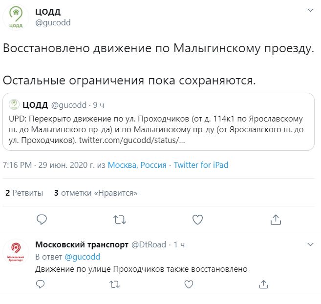The height and width of the screenshot is (304, 321).
Task: Open the Москва, Россия location link
Action: pos(137,165)
